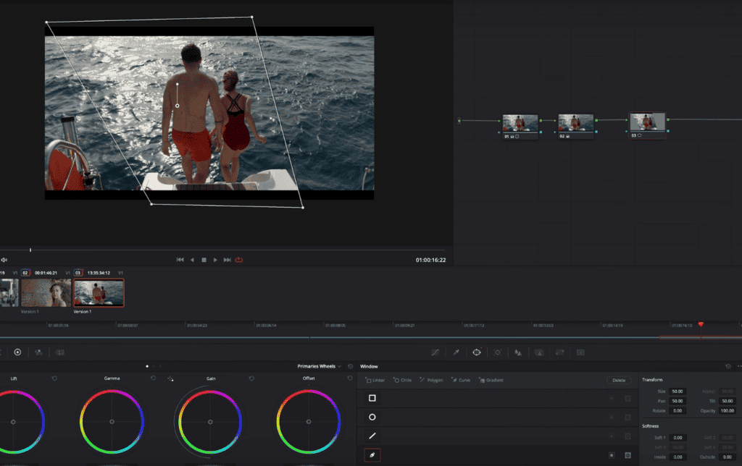Click the viewer timecode 01:00:16:22

[x=430, y=260]
